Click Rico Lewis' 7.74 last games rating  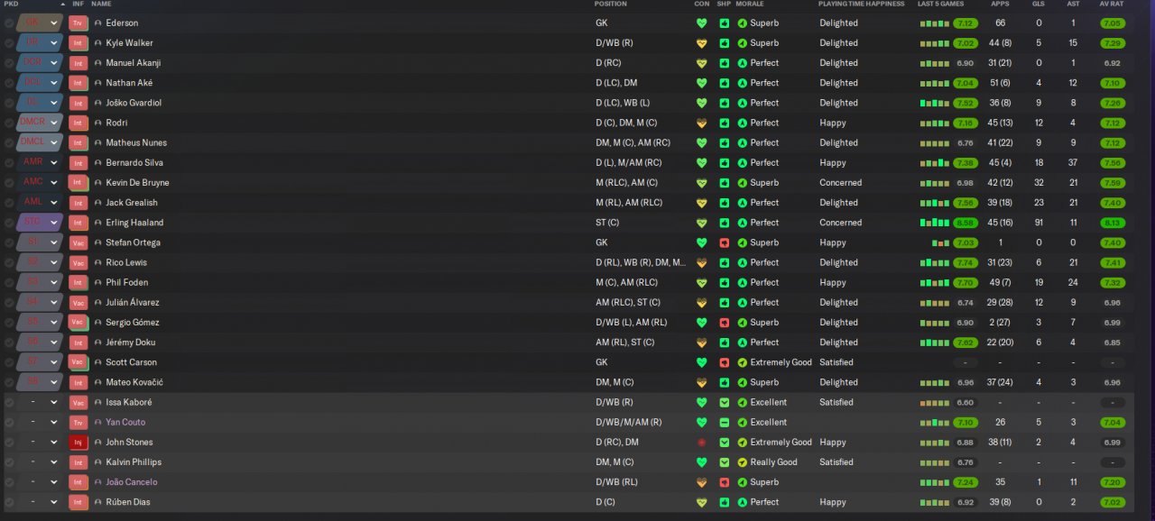coord(966,262)
